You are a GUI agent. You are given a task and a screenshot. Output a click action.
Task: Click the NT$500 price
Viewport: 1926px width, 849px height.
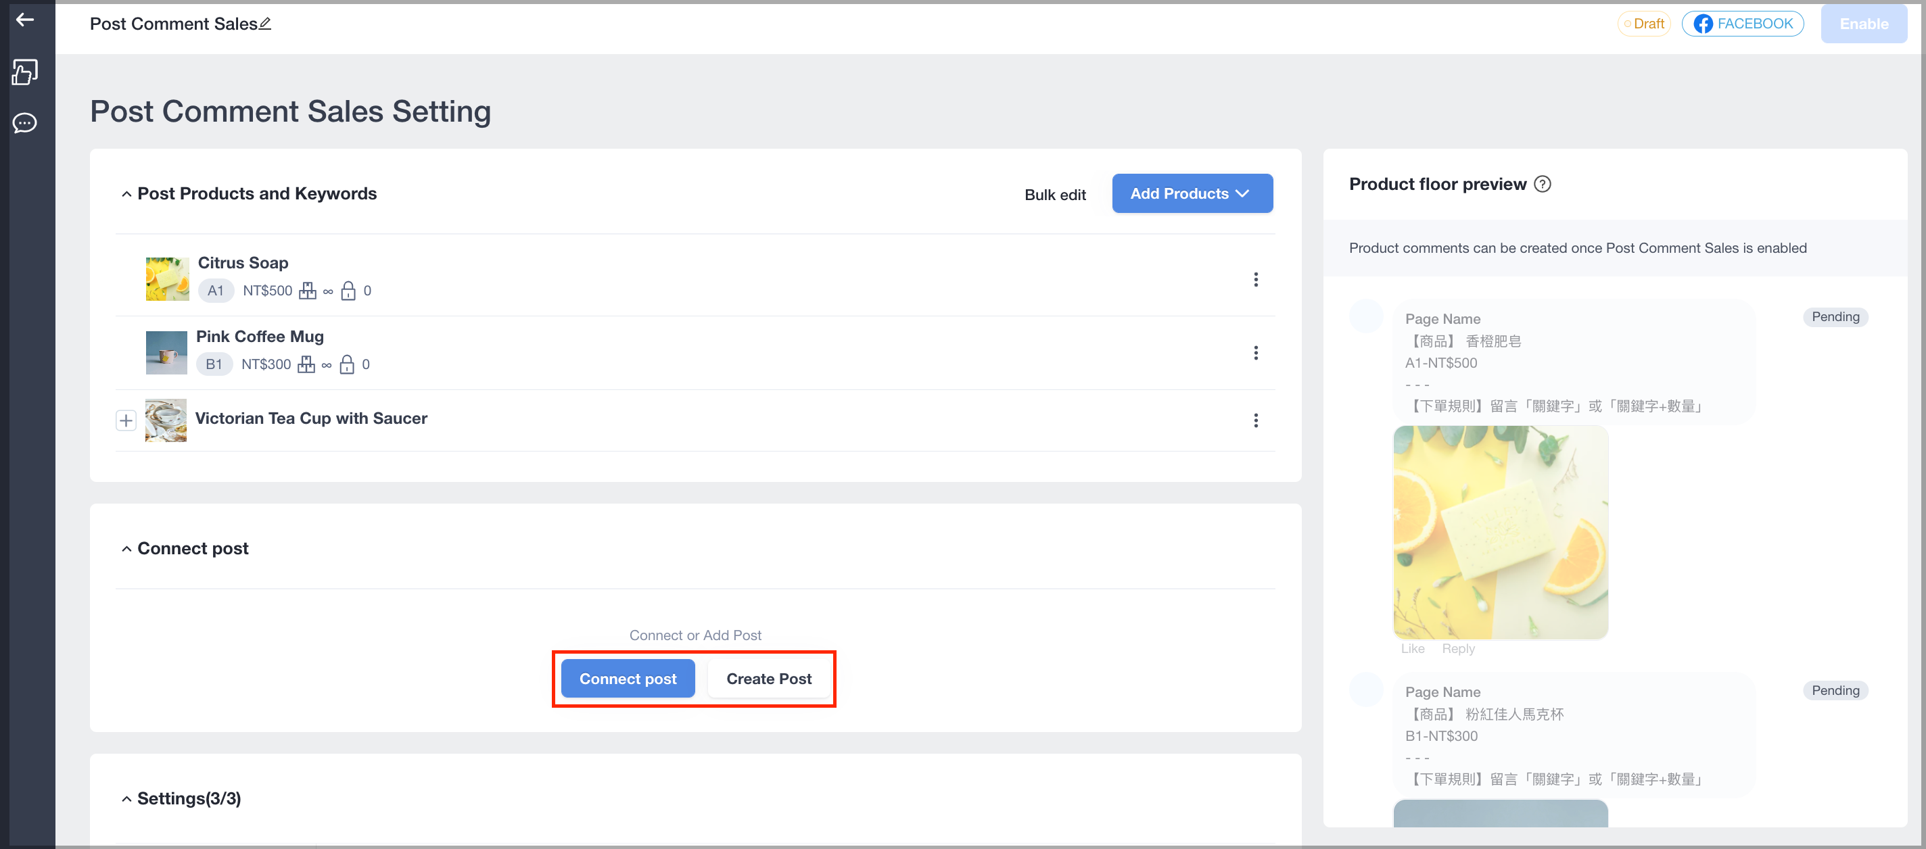point(268,291)
